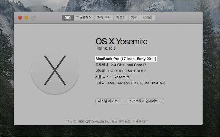Screen dimensions: 220x137
Task: Select the 개요 tab
Action: pyautogui.click(x=68, y=18)
